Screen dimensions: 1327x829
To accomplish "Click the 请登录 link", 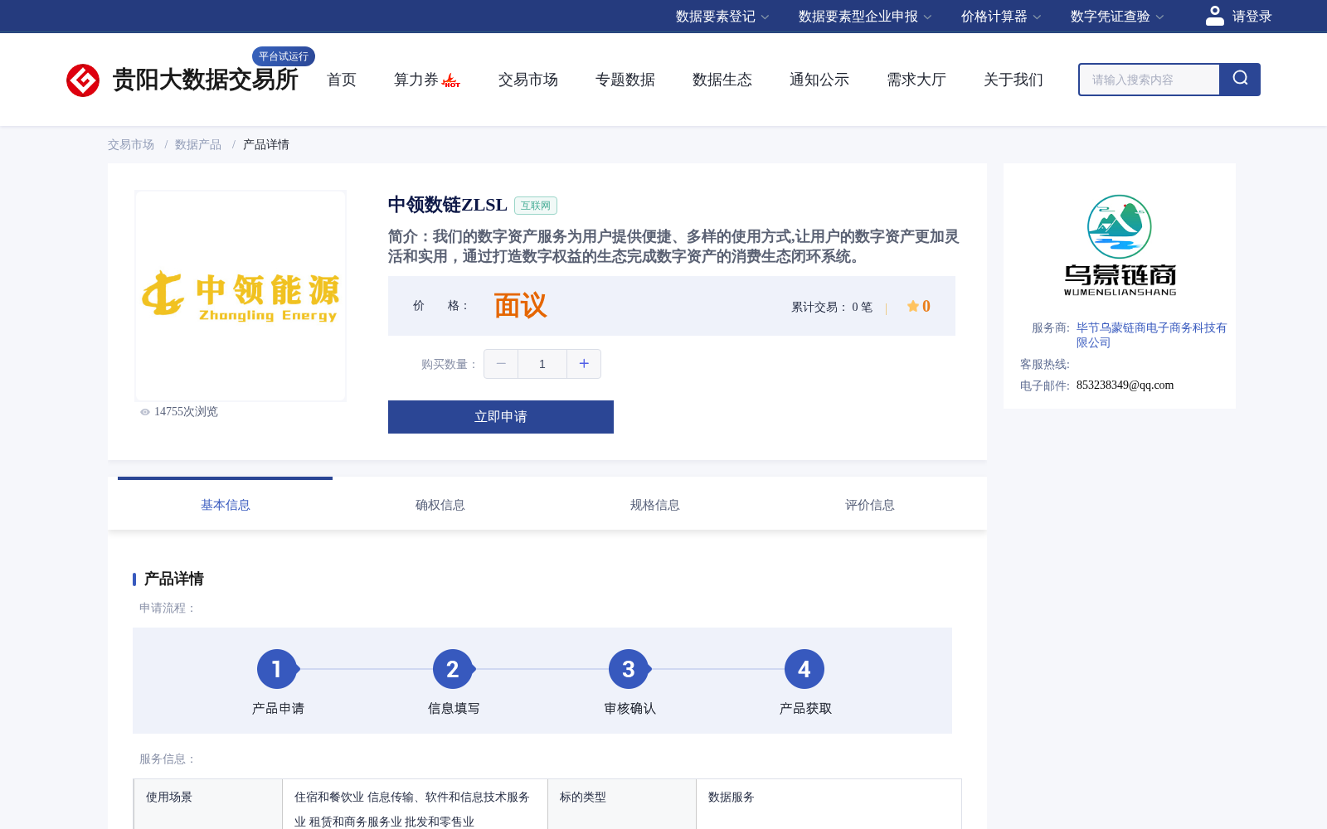I will click(x=1252, y=17).
